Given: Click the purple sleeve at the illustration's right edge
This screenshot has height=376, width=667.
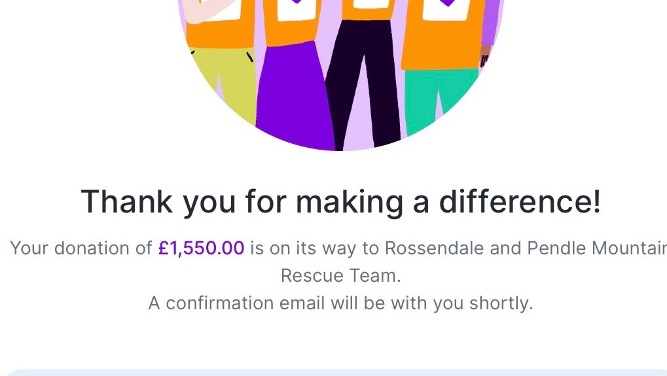Looking at the screenshot, I should pyautogui.click(x=492, y=21).
